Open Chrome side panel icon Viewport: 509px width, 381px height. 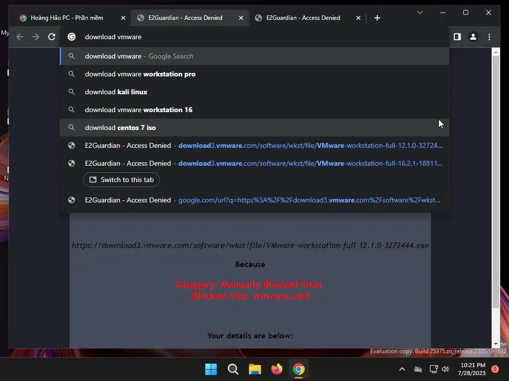[457, 37]
